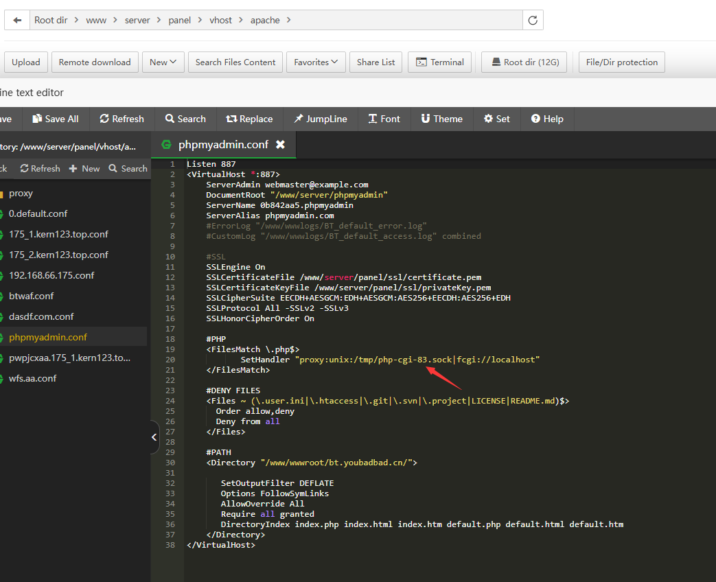
Task: Click the reload icon beside path bar
Action: 533,20
